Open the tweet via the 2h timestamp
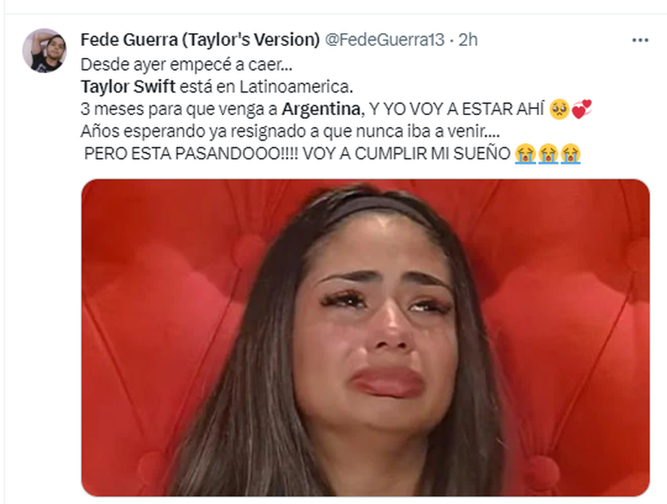The width and height of the screenshot is (667, 504). coord(468,40)
